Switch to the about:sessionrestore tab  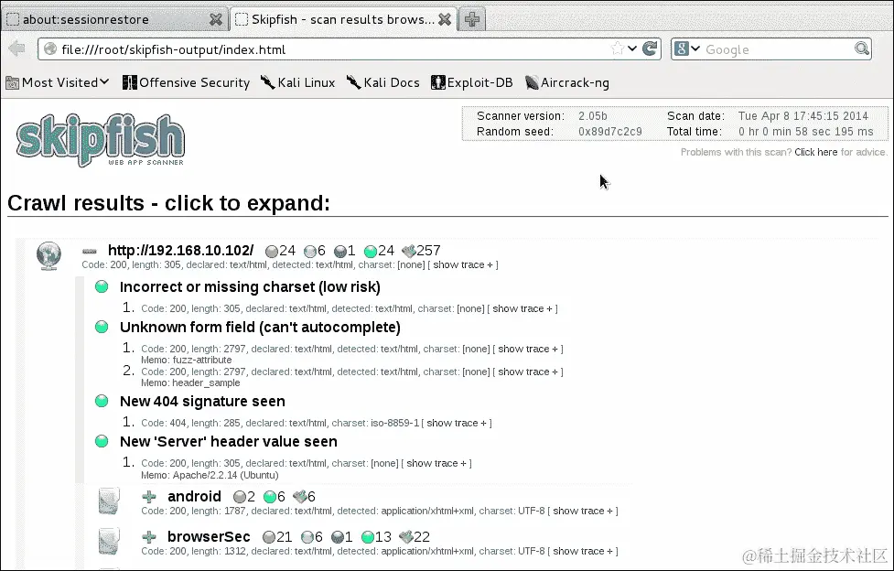[x=114, y=19]
